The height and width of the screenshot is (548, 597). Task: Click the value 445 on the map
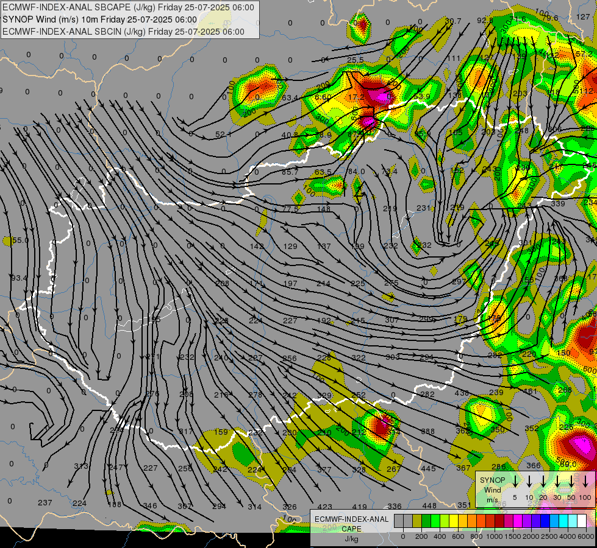tap(428, 468)
